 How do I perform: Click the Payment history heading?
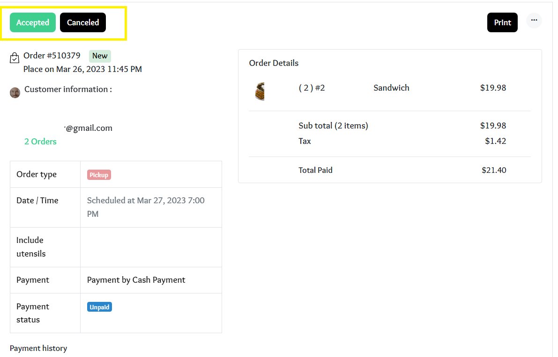pos(38,348)
